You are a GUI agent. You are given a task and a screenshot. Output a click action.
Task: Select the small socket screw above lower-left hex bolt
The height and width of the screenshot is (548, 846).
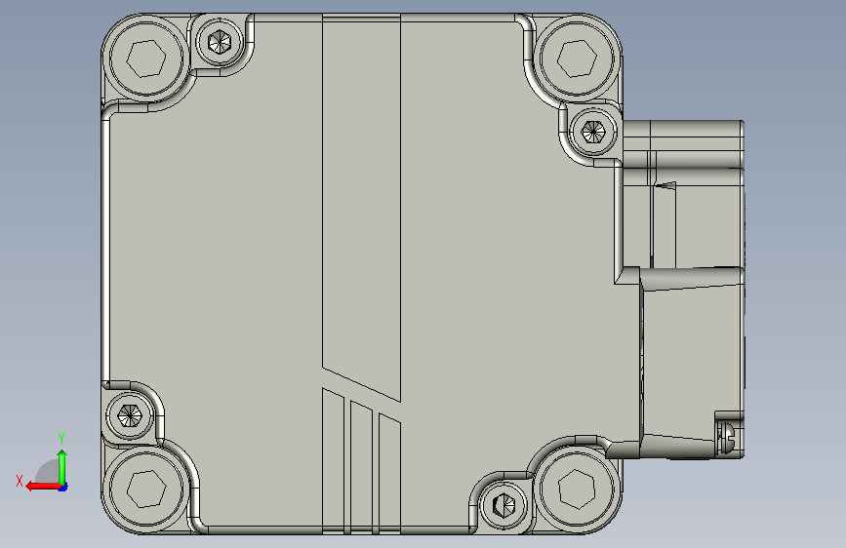[130, 415]
